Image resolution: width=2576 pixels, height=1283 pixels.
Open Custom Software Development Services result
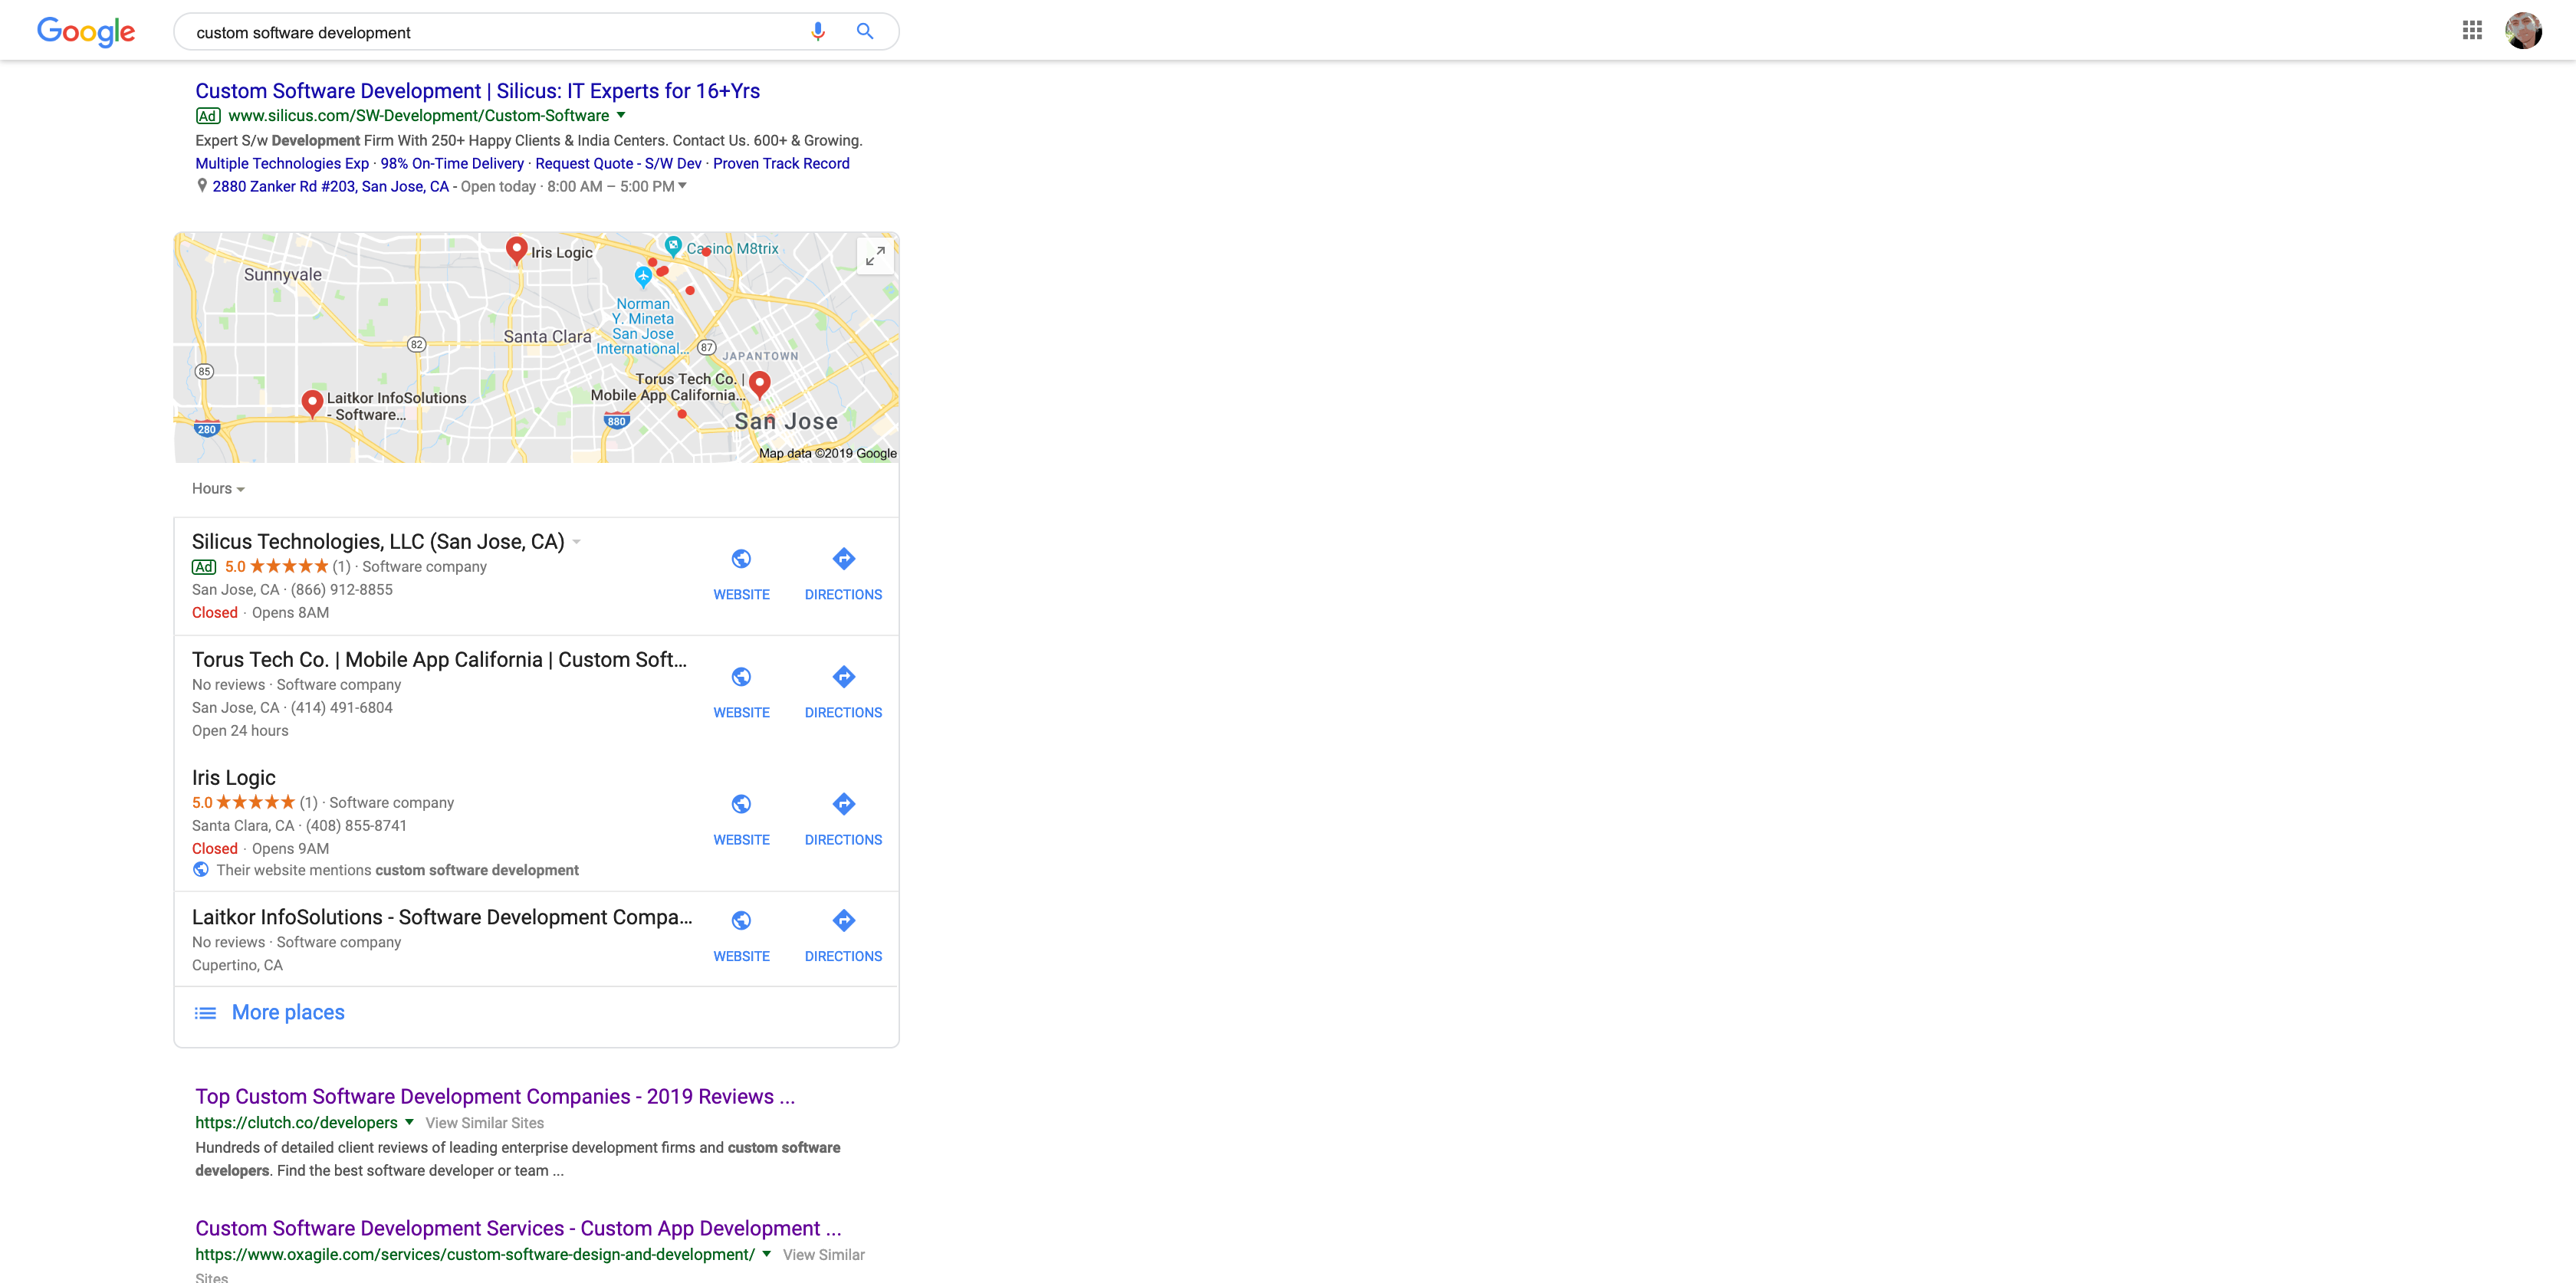(x=518, y=1229)
